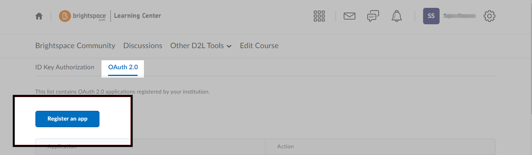
Task: Go to Discussions in the navbar
Action: click(143, 46)
